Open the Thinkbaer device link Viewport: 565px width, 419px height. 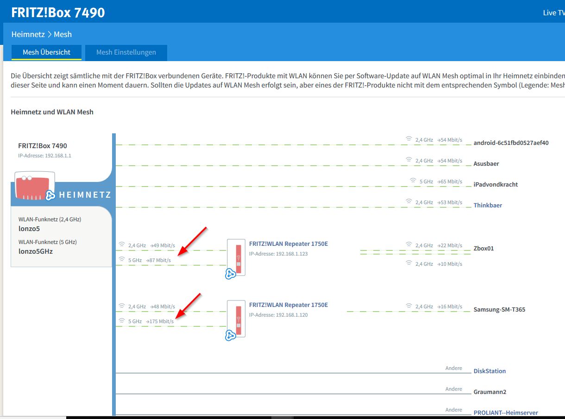[488, 205]
